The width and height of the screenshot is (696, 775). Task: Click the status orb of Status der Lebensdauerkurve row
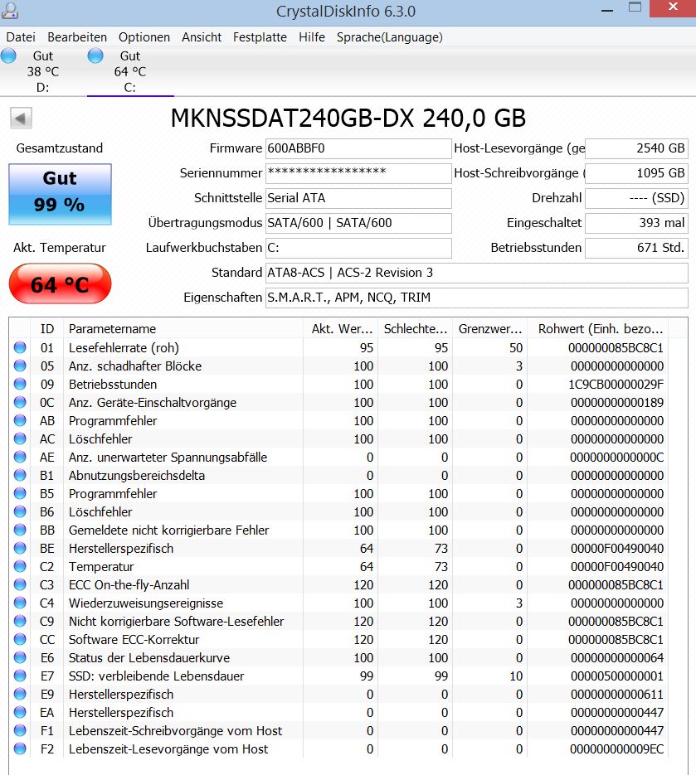coord(20,658)
